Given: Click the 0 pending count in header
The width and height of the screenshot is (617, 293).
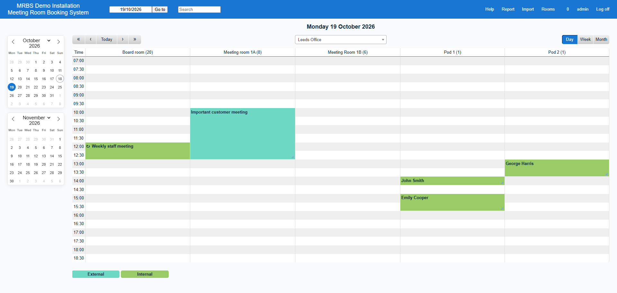Looking at the screenshot, I should [x=568, y=9].
